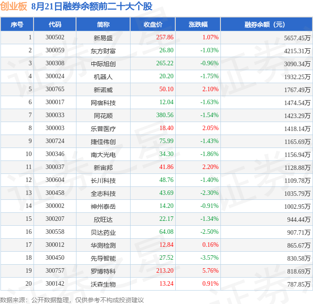Click the 创业板 title label
Image resolution: width=313 pixels, height=304 pixels.
click(13, 6)
